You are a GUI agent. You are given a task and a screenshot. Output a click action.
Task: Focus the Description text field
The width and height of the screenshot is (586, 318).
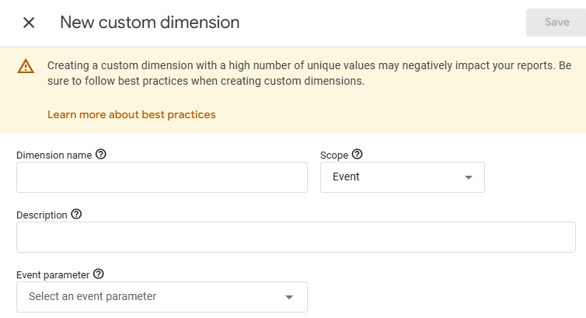tap(296, 237)
